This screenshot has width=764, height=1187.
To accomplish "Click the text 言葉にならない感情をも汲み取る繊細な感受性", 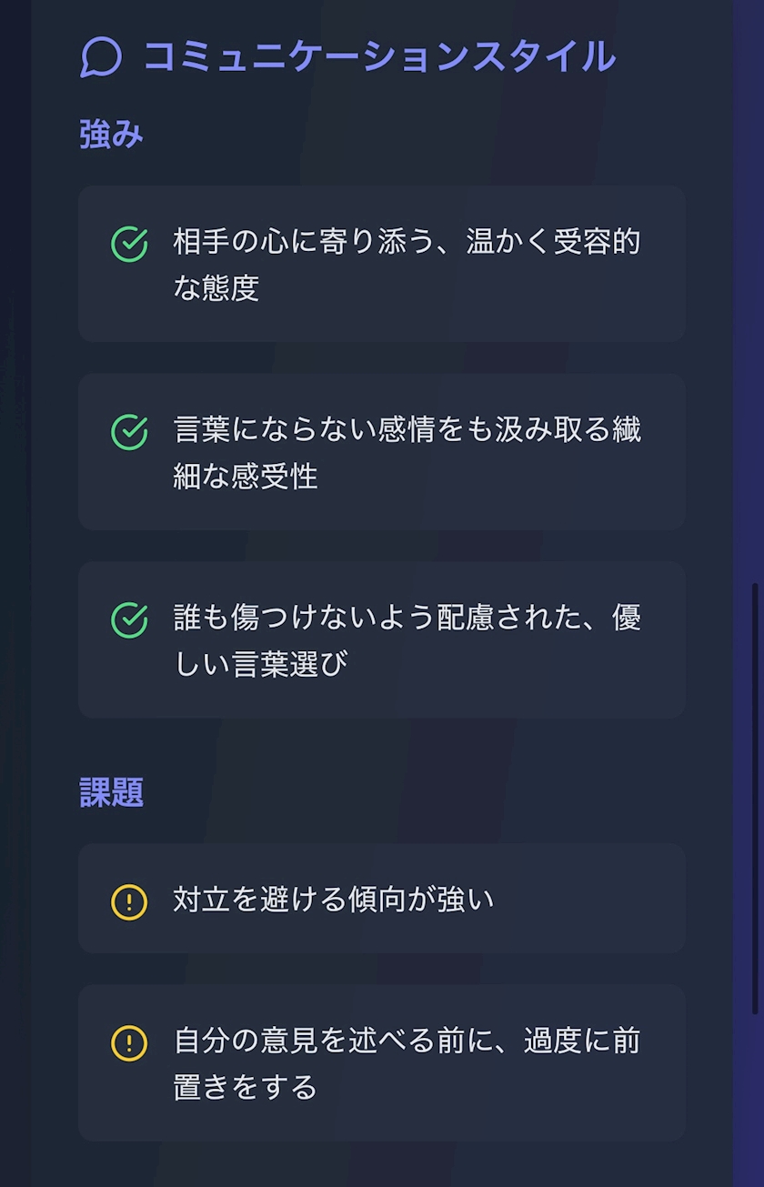I will [407, 452].
